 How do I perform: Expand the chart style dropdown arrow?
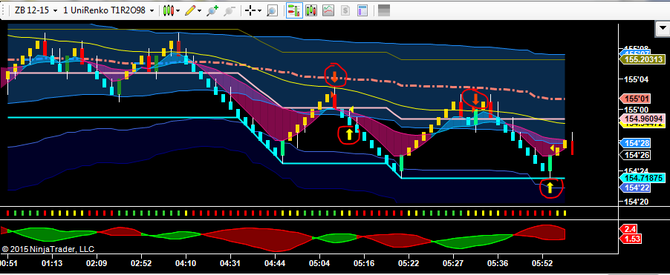178,10
